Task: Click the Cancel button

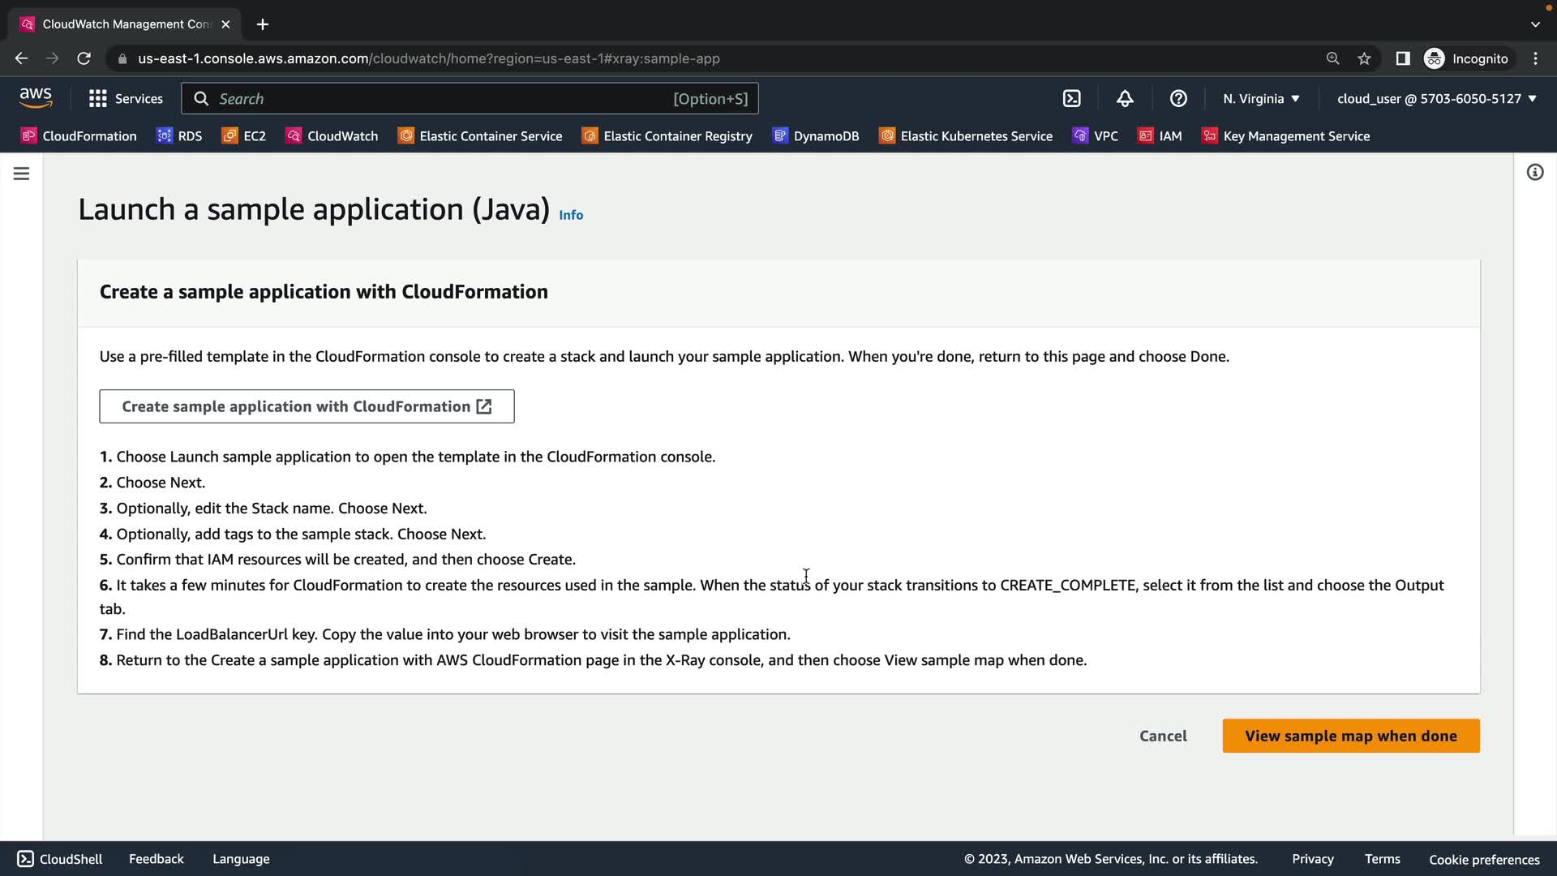Action: (1163, 736)
